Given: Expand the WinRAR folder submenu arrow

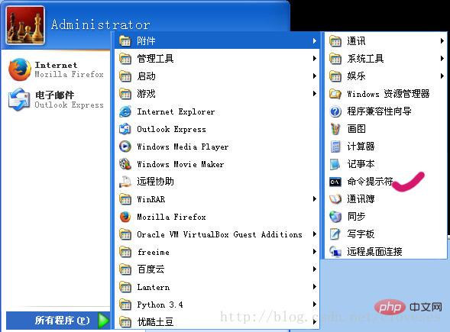Looking at the screenshot, I should pyautogui.click(x=315, y=199).
